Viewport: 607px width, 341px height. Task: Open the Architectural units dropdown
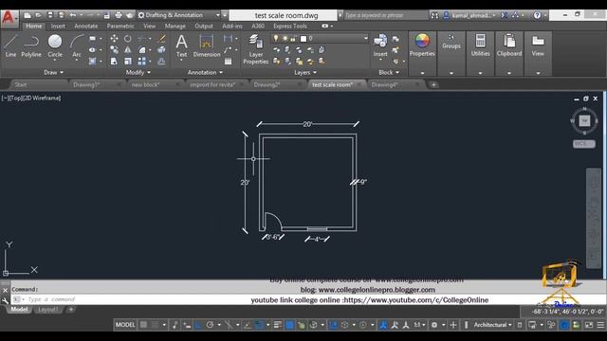tap(492, 325)
